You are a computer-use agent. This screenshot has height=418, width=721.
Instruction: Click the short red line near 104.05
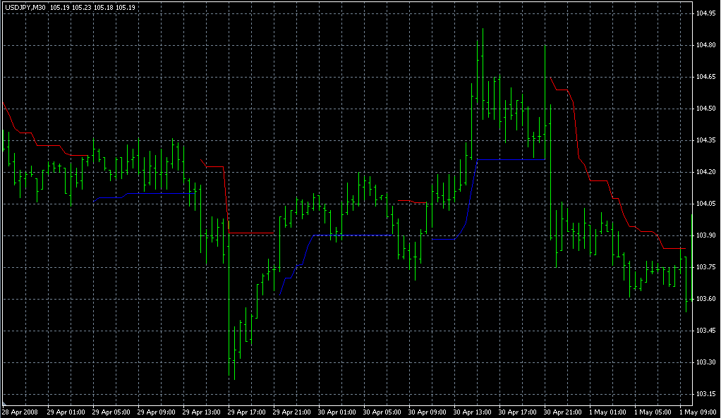[x=406, y=201]
